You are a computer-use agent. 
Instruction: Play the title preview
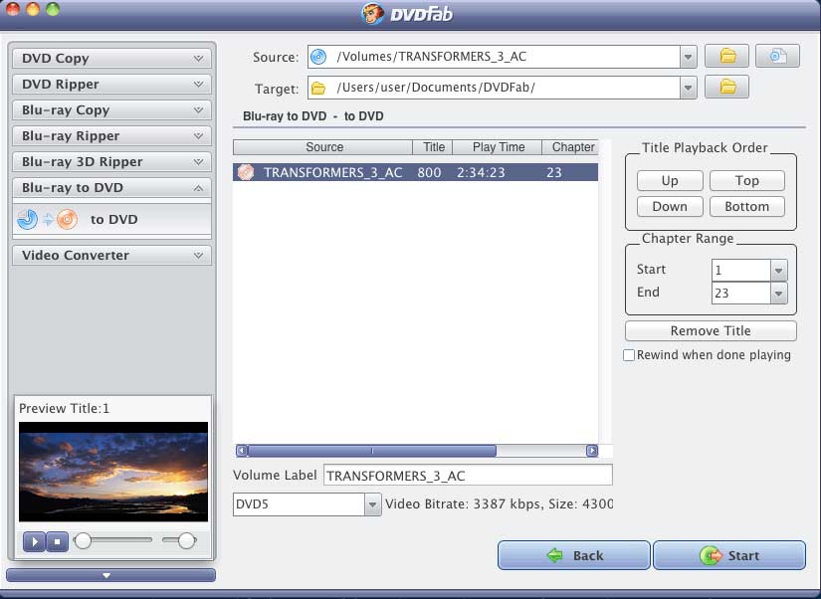pyautogui.click(x=35, y=541)
